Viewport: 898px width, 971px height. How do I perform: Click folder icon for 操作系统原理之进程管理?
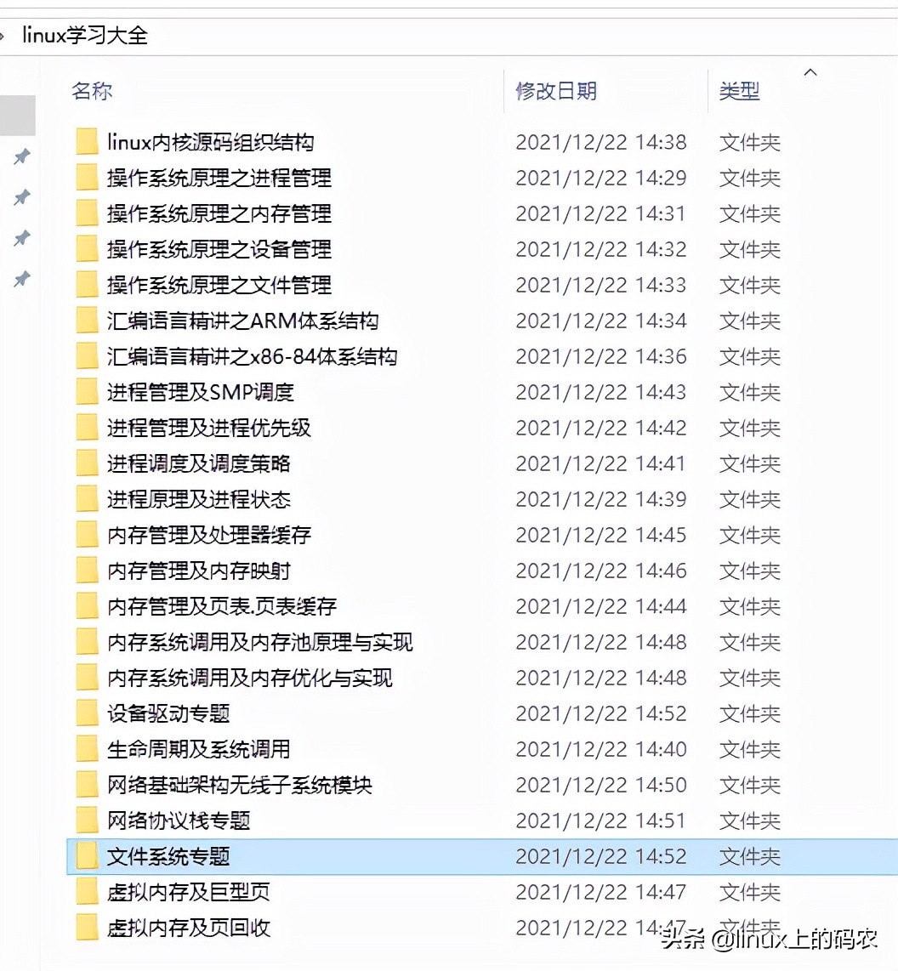coord(87,178)
